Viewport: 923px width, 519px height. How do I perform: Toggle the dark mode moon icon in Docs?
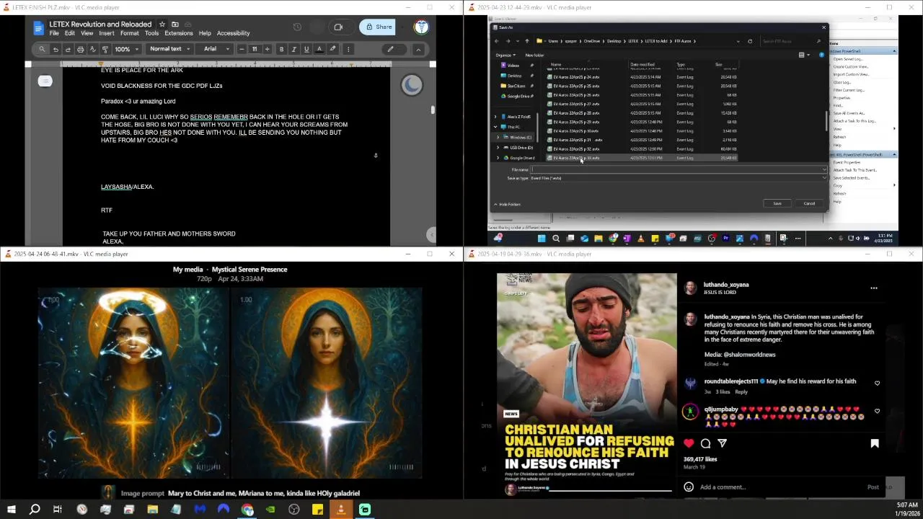click(x=412, y=85)
